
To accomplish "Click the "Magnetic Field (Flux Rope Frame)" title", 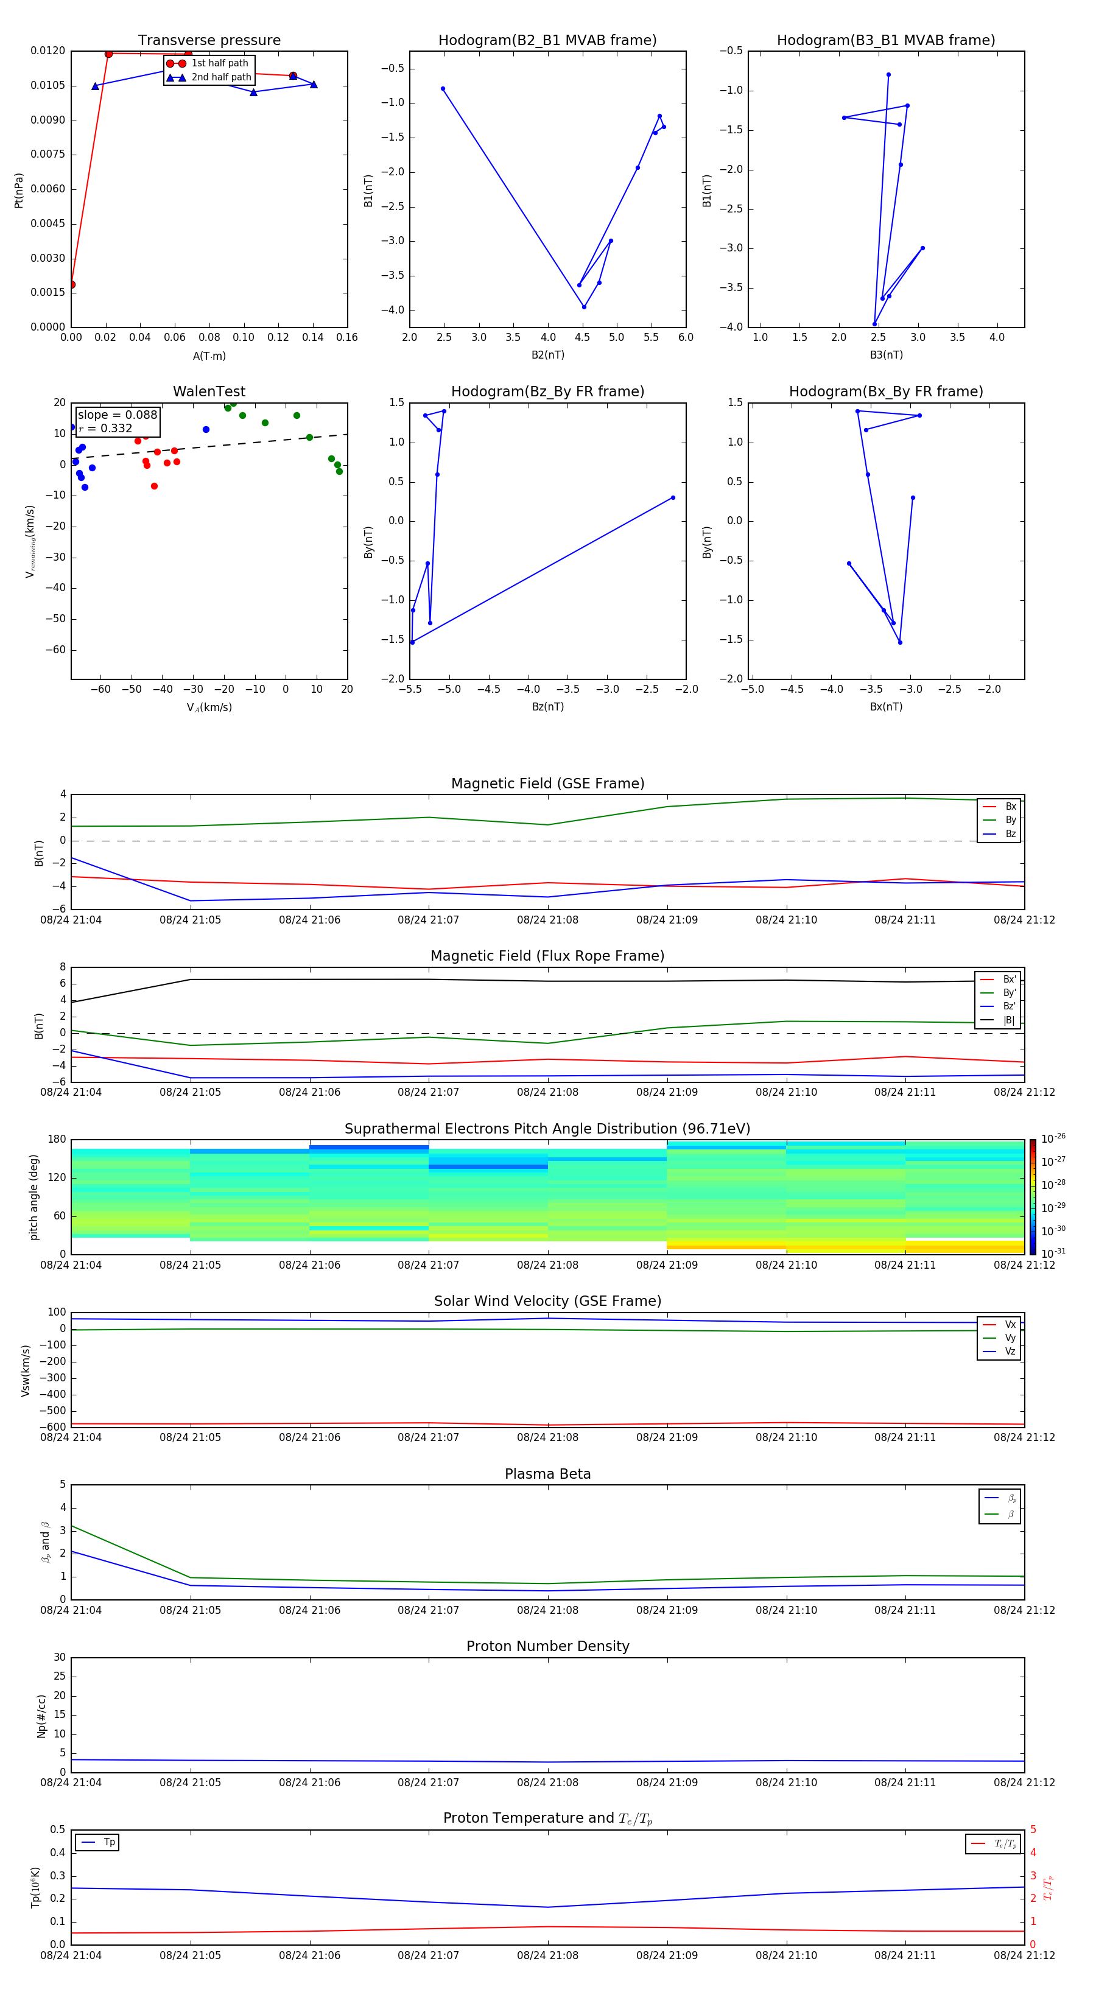I will 547,956.
